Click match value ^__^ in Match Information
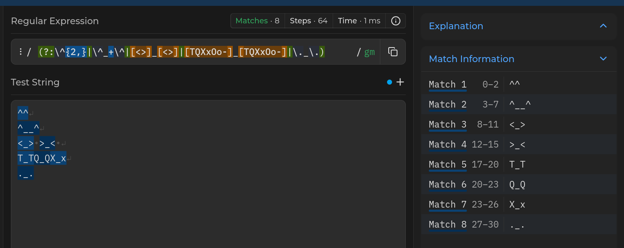Screen dimensions: 624x248 (x=520, y=105)
